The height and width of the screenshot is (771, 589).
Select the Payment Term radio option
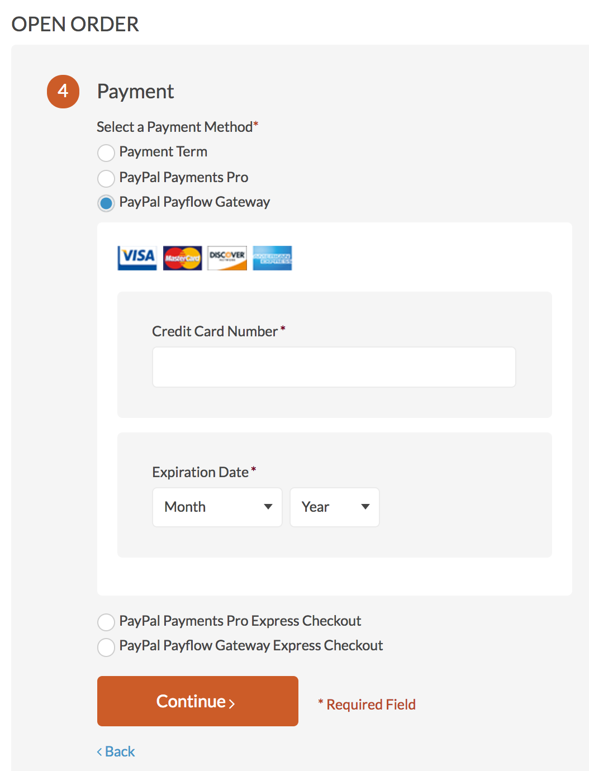(106, 153)
